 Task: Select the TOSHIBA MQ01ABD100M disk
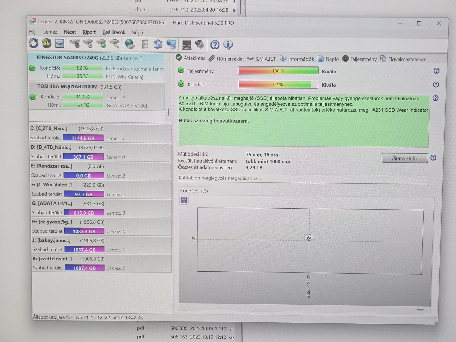[97, 97]
